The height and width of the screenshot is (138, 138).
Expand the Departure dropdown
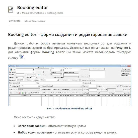tap(61, 75)
